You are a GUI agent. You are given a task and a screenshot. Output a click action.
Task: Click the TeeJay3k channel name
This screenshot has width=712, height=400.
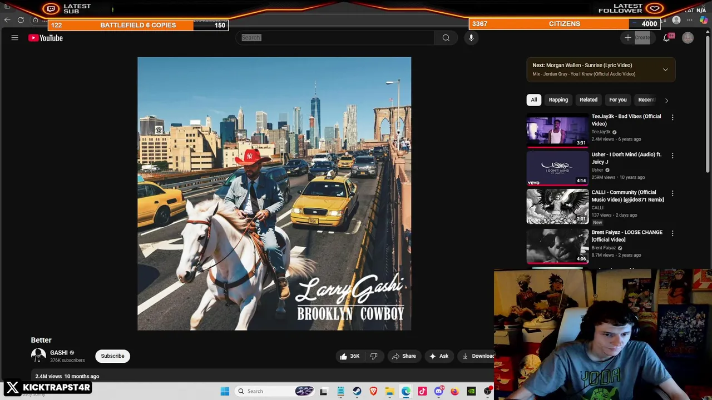click(601, 132)
